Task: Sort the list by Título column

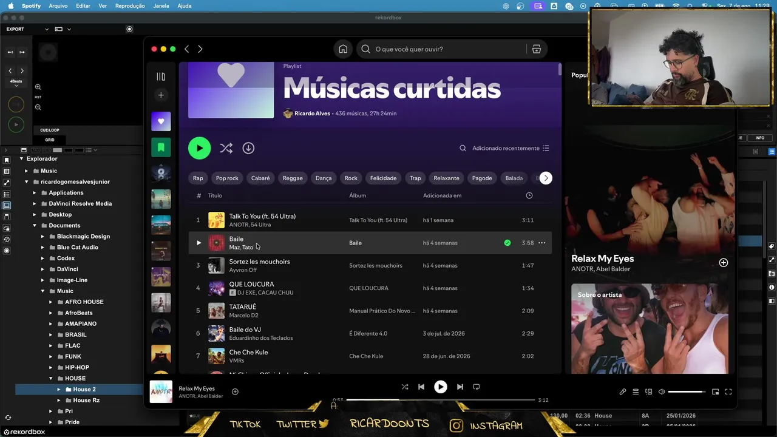Action: click(215, 195)
